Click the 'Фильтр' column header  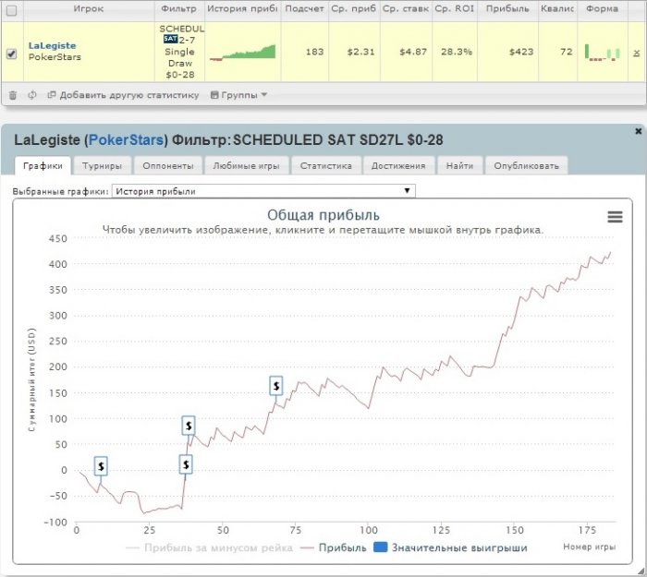click(x=179, y=9)
